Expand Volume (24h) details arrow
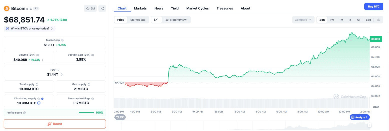Viewport: 389px width, 131px height. pos(42,60)
